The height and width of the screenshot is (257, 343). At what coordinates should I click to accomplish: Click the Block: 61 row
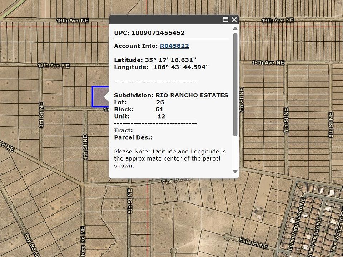(139, 109)
